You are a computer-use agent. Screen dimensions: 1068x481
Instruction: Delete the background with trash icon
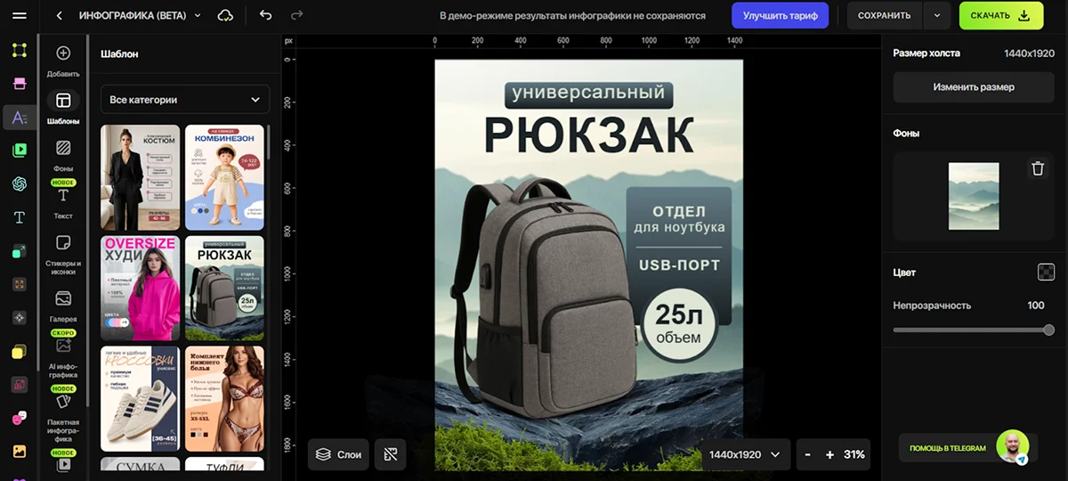coord(1037,169)
